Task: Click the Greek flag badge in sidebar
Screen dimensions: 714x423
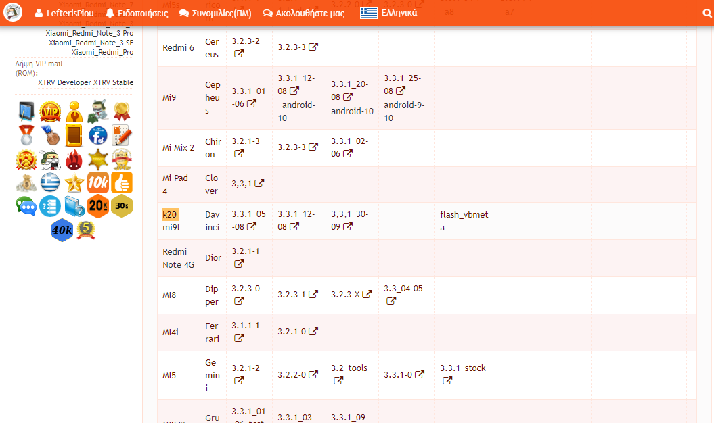Action: click(x=50, y=182)
